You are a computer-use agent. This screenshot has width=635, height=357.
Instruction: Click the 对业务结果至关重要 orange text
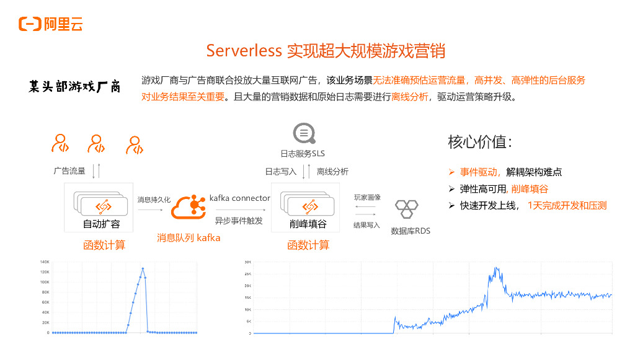pyautogui.click(x=183, y=97)
